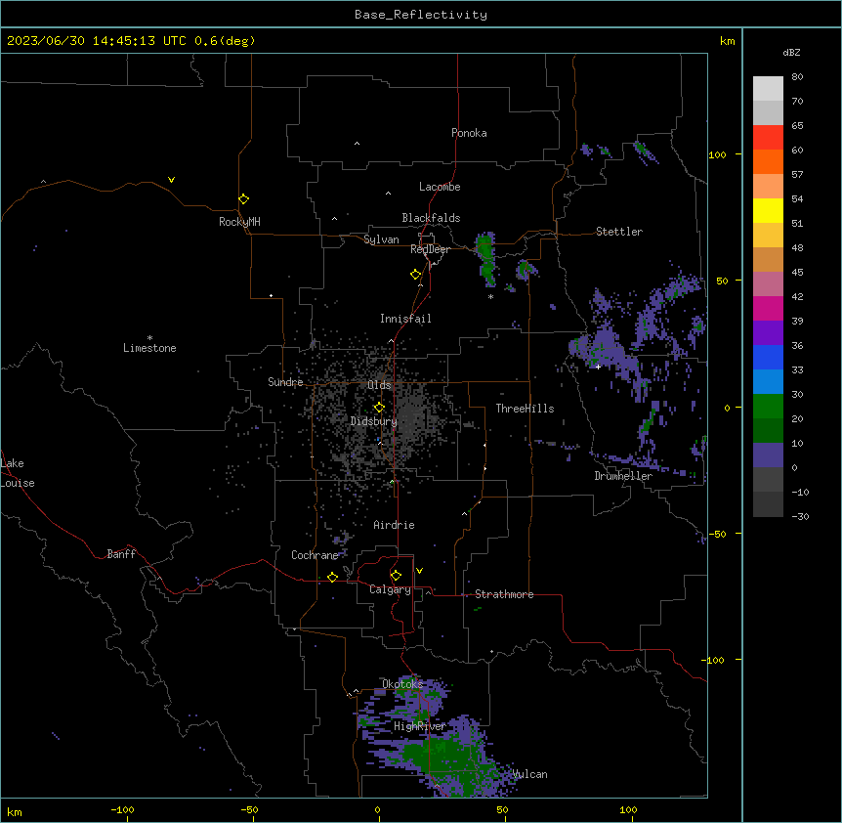Click the ThreeHills label
Viewport: 842px width, 823px height.
tap(525, 409)
